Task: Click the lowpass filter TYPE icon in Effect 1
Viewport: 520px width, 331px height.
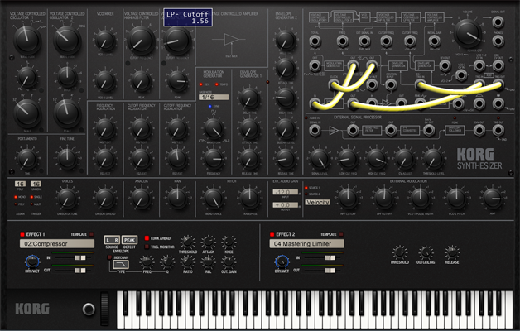Action: click(121, 264)
